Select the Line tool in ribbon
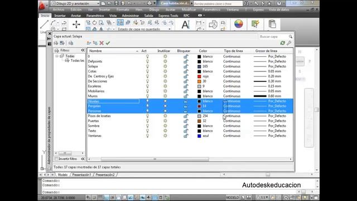 coord(44,25)
